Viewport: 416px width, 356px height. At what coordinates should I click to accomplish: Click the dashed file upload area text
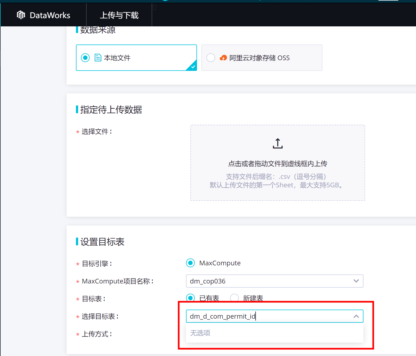pos(278,164)
